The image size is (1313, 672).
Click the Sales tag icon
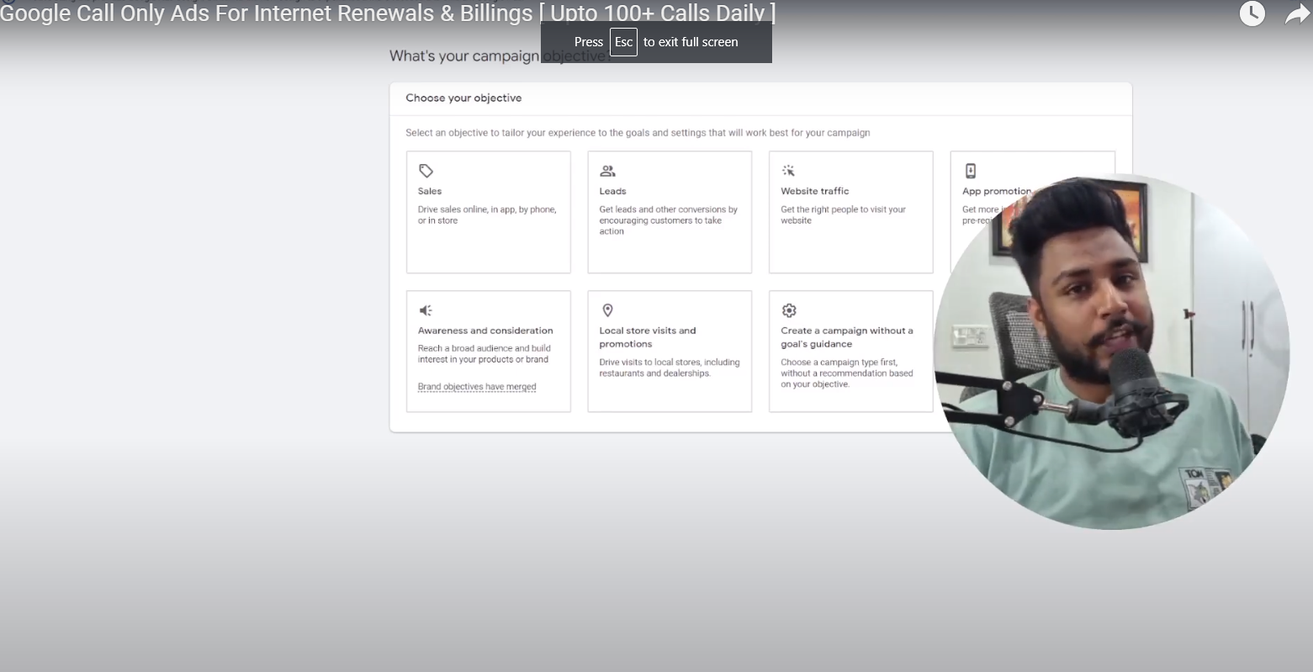point(426,171)
